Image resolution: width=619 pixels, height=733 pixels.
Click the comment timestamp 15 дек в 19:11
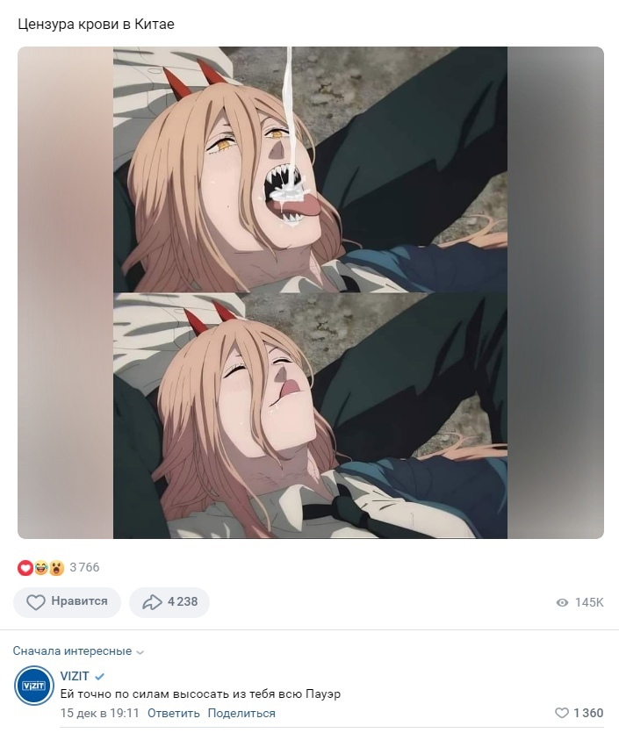point(100,713)
